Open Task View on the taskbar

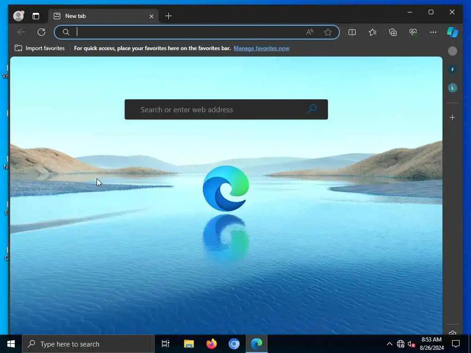coord(166,344)
